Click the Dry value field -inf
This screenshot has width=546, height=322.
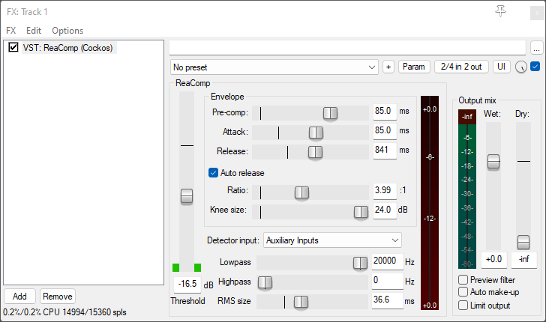click(x=524, y=260)
